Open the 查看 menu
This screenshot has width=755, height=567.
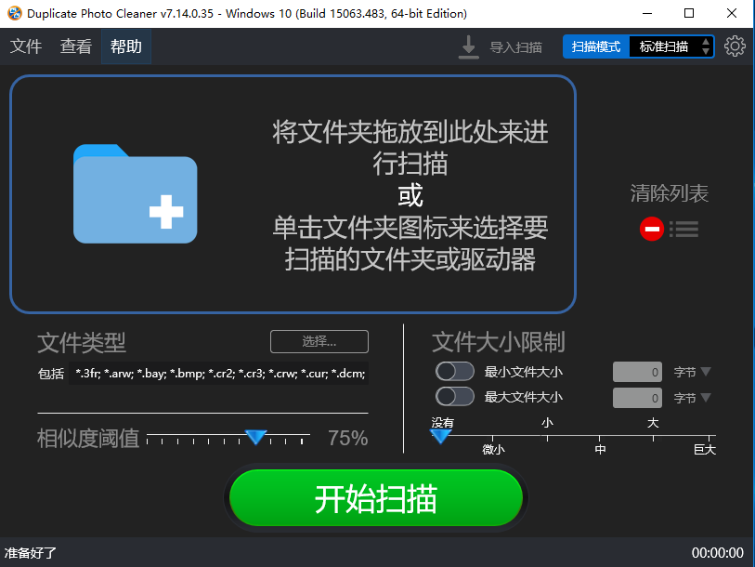click(76, 46)
